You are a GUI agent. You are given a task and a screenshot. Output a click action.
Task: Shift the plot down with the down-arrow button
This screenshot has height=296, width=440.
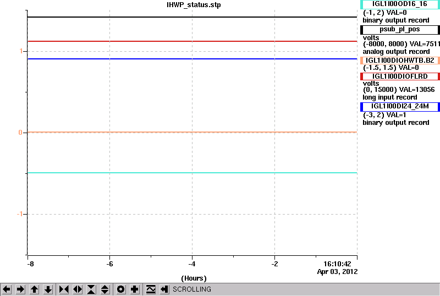(48, 289)
